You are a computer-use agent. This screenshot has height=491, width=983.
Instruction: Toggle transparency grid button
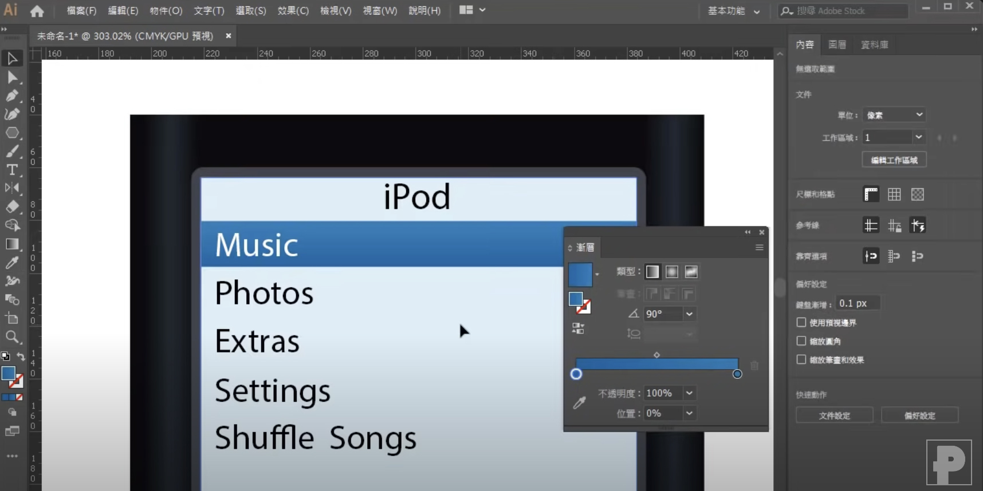pyautogui.click(x=918, y=195)
